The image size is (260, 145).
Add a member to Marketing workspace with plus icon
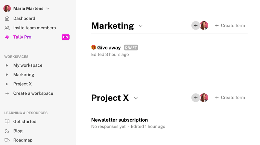pos(196,26)
